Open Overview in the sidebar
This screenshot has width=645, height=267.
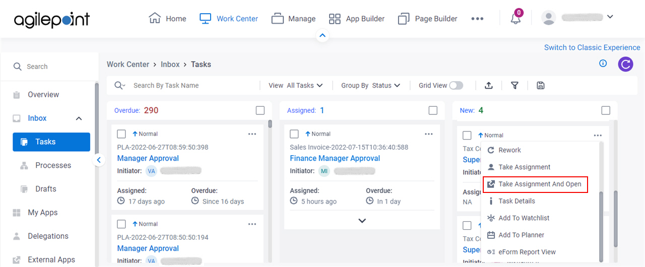tap(43, 95)
